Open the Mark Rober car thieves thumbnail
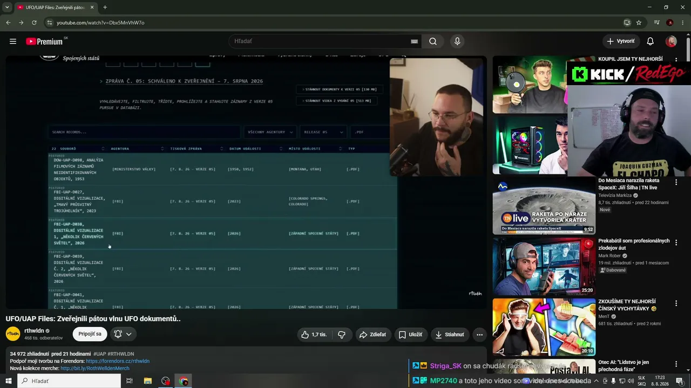Viewport: 691px width, 388px height. tap(544, 266)
